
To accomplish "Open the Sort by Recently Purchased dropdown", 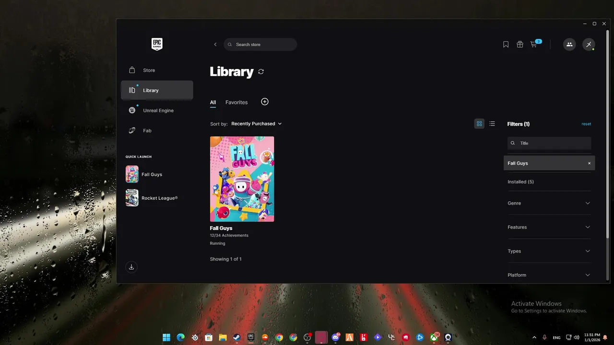I will [x=256, y=124].
